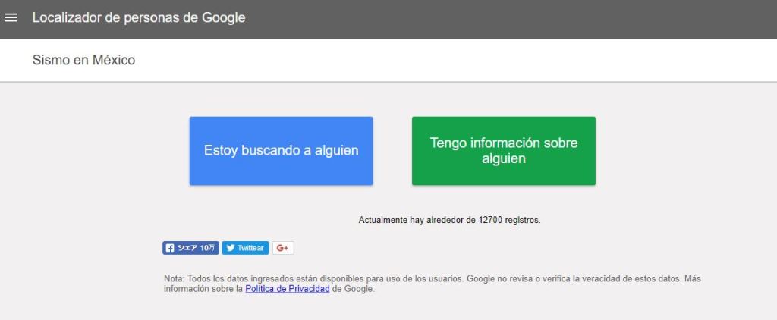This screenshot has width=777, height=320.
Task: Open the 'Política de Privacidad' link
Action: coord(287,289)
